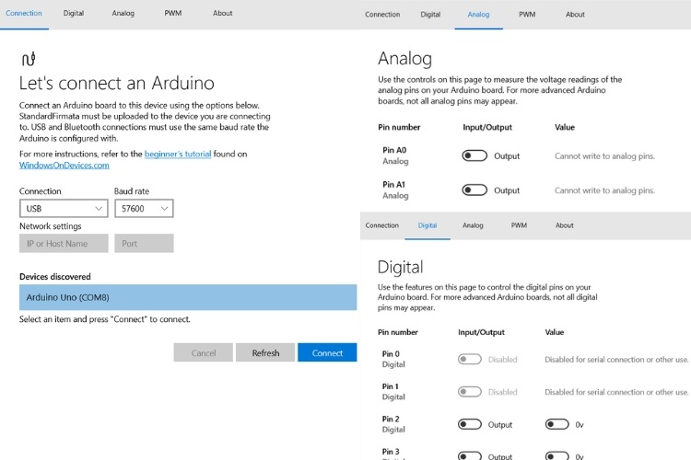Open the Digital tab in left panel
This screenshot has width=691, height=460.
(x=74, y=13)
